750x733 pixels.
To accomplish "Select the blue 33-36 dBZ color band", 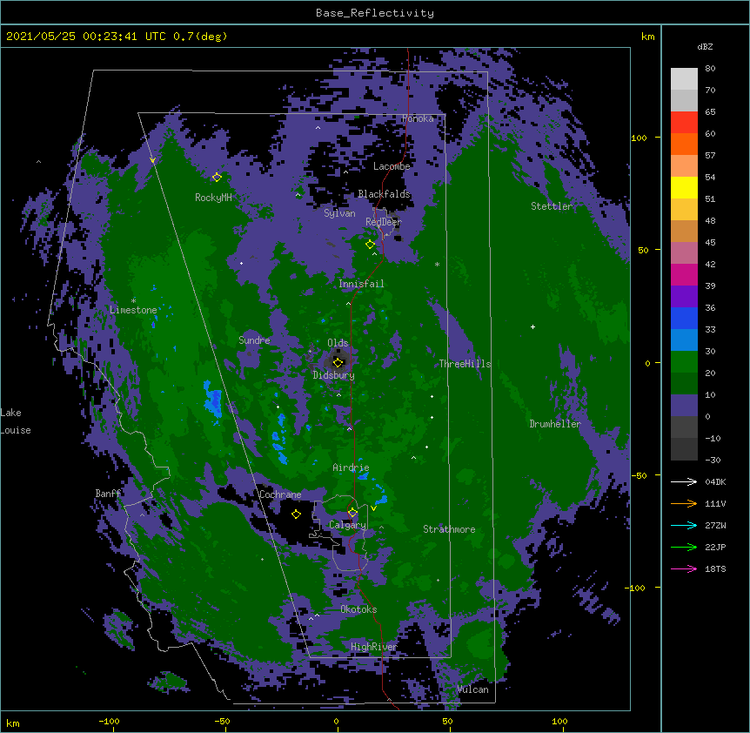I will [x=684, y=318].
